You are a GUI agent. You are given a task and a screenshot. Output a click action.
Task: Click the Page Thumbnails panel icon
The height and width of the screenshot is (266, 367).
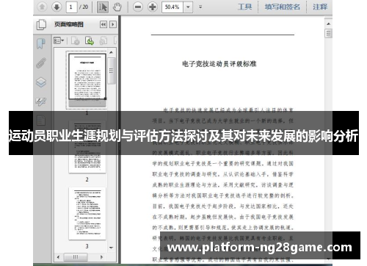tap(41, 24)
